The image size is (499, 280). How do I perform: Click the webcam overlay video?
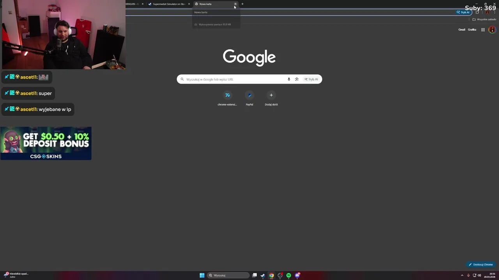pyautogui.click(x=63, y=35)
